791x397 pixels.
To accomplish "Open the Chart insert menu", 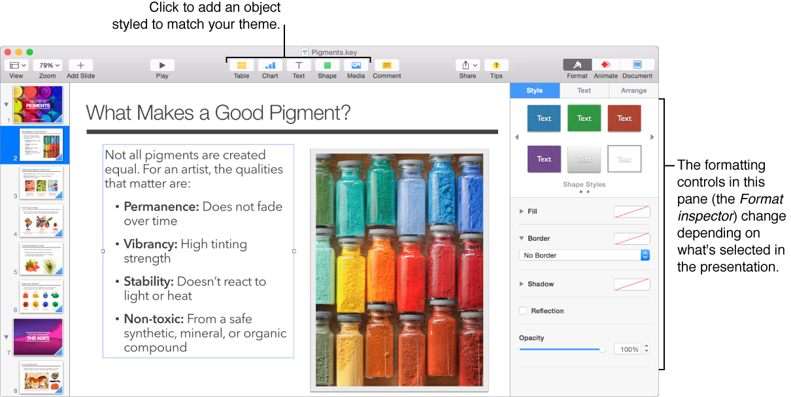I will (270, 65).
